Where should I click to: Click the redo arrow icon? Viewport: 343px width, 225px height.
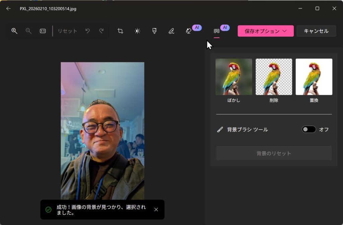pyautogui.click(x=101, y=31)
